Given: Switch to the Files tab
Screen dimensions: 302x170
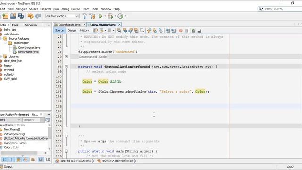Looking at the screenshot, I should tap(15, 25).
